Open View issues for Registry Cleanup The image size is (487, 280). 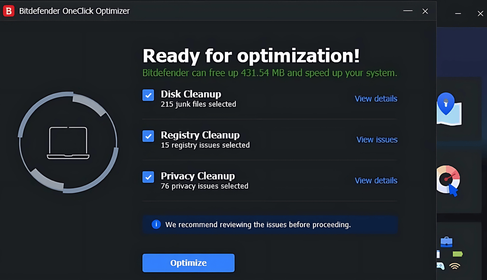377,140
